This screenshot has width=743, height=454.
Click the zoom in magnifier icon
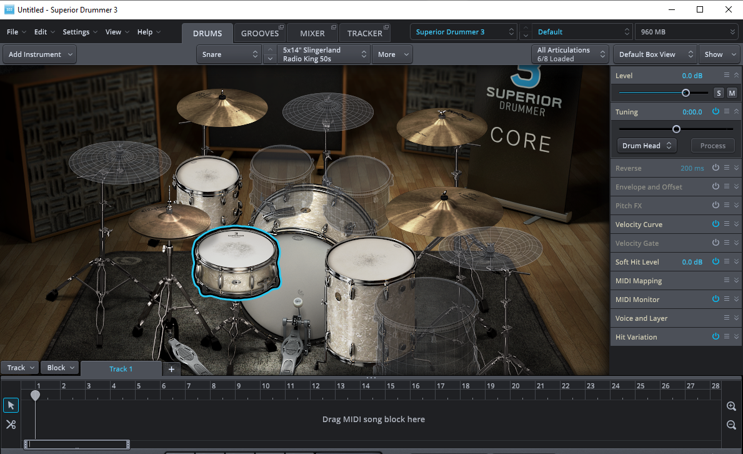(x=731, y=406)
